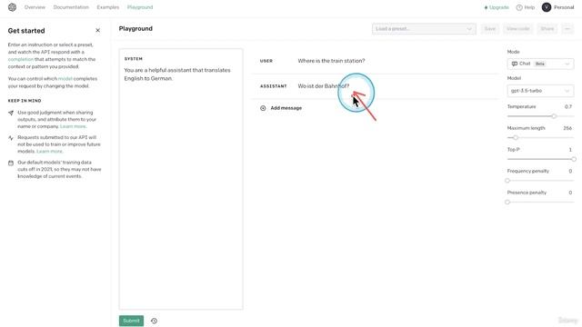The height and width of the screenshot is (327, 582).
Task: Click the Maximum length slider handle
Action: click(x=516, y=137)
